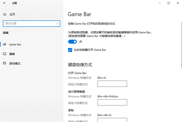The image size is (182, 122).
Task: Select the right vertical scrollbar thumb
Action: [182, 45]
